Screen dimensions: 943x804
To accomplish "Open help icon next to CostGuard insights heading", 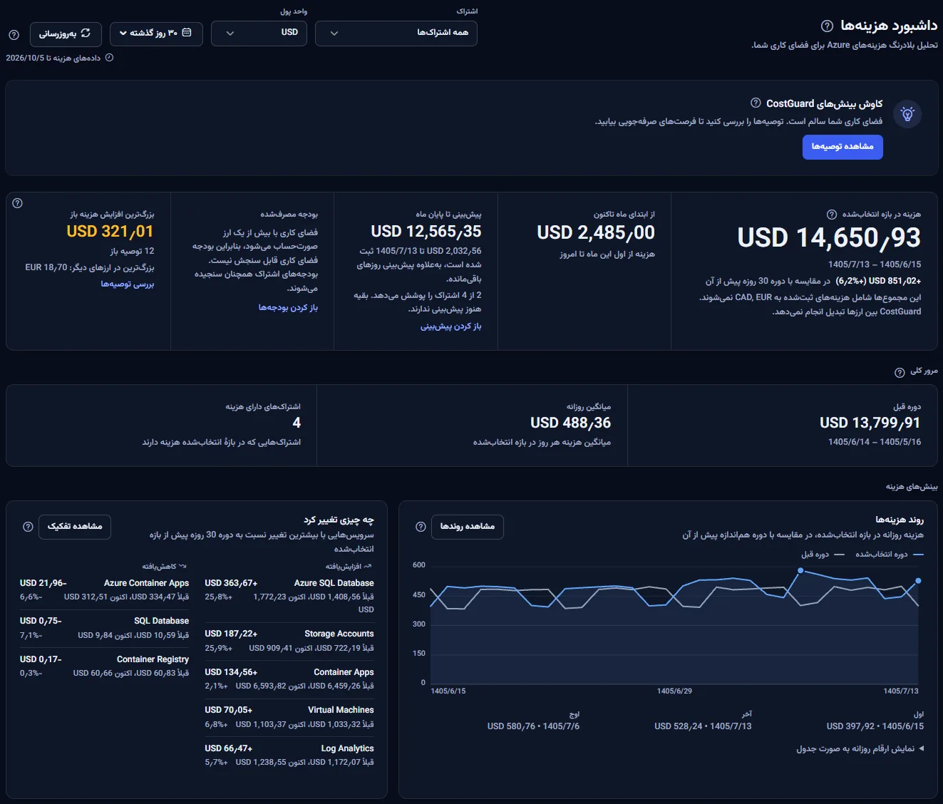I will [756, 103].
